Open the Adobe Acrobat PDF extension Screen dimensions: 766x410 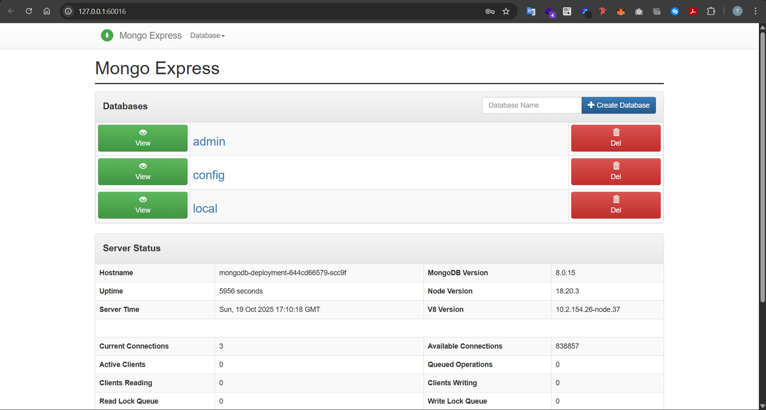pos(693,11)
